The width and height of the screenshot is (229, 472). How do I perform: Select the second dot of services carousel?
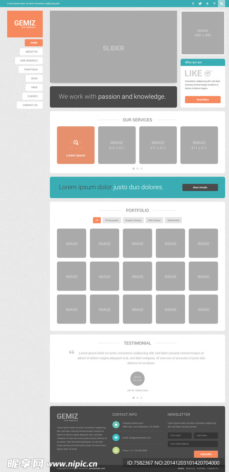click(x=137, y=169)
